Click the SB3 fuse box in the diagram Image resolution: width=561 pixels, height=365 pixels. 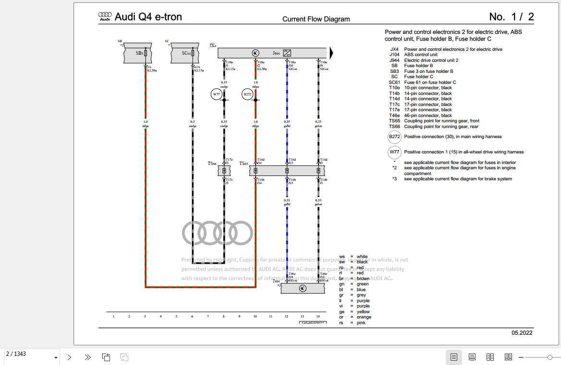coord(138,53)
